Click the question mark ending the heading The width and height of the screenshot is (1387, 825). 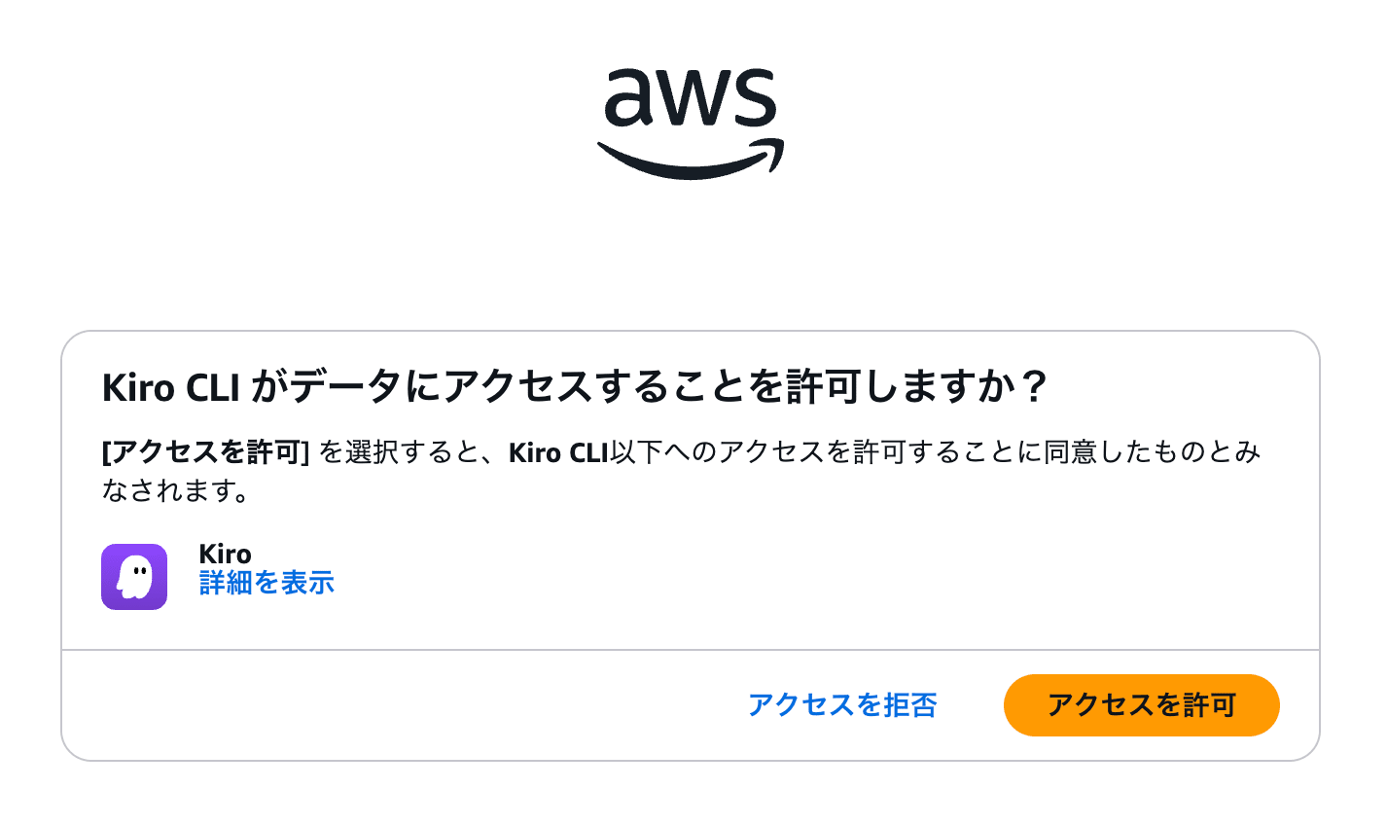[x=1035, y=387]
